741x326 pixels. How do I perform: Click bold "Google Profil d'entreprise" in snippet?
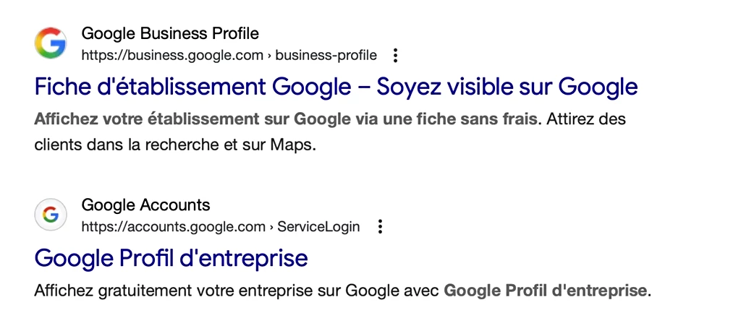[546, 291]
